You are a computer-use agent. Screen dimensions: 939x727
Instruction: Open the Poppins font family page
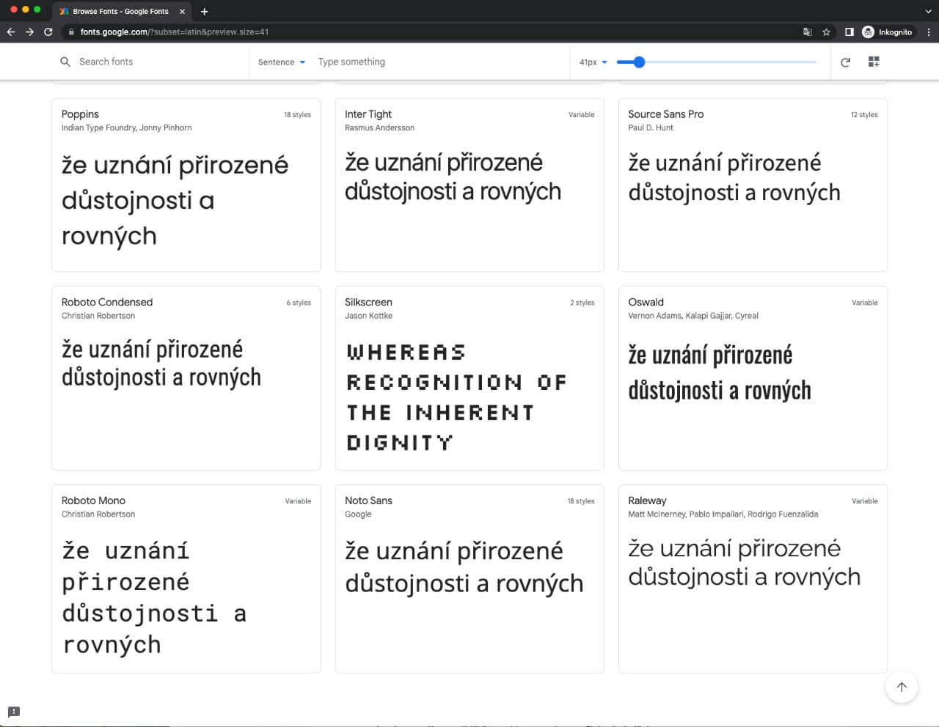click(x=80, y=114)
